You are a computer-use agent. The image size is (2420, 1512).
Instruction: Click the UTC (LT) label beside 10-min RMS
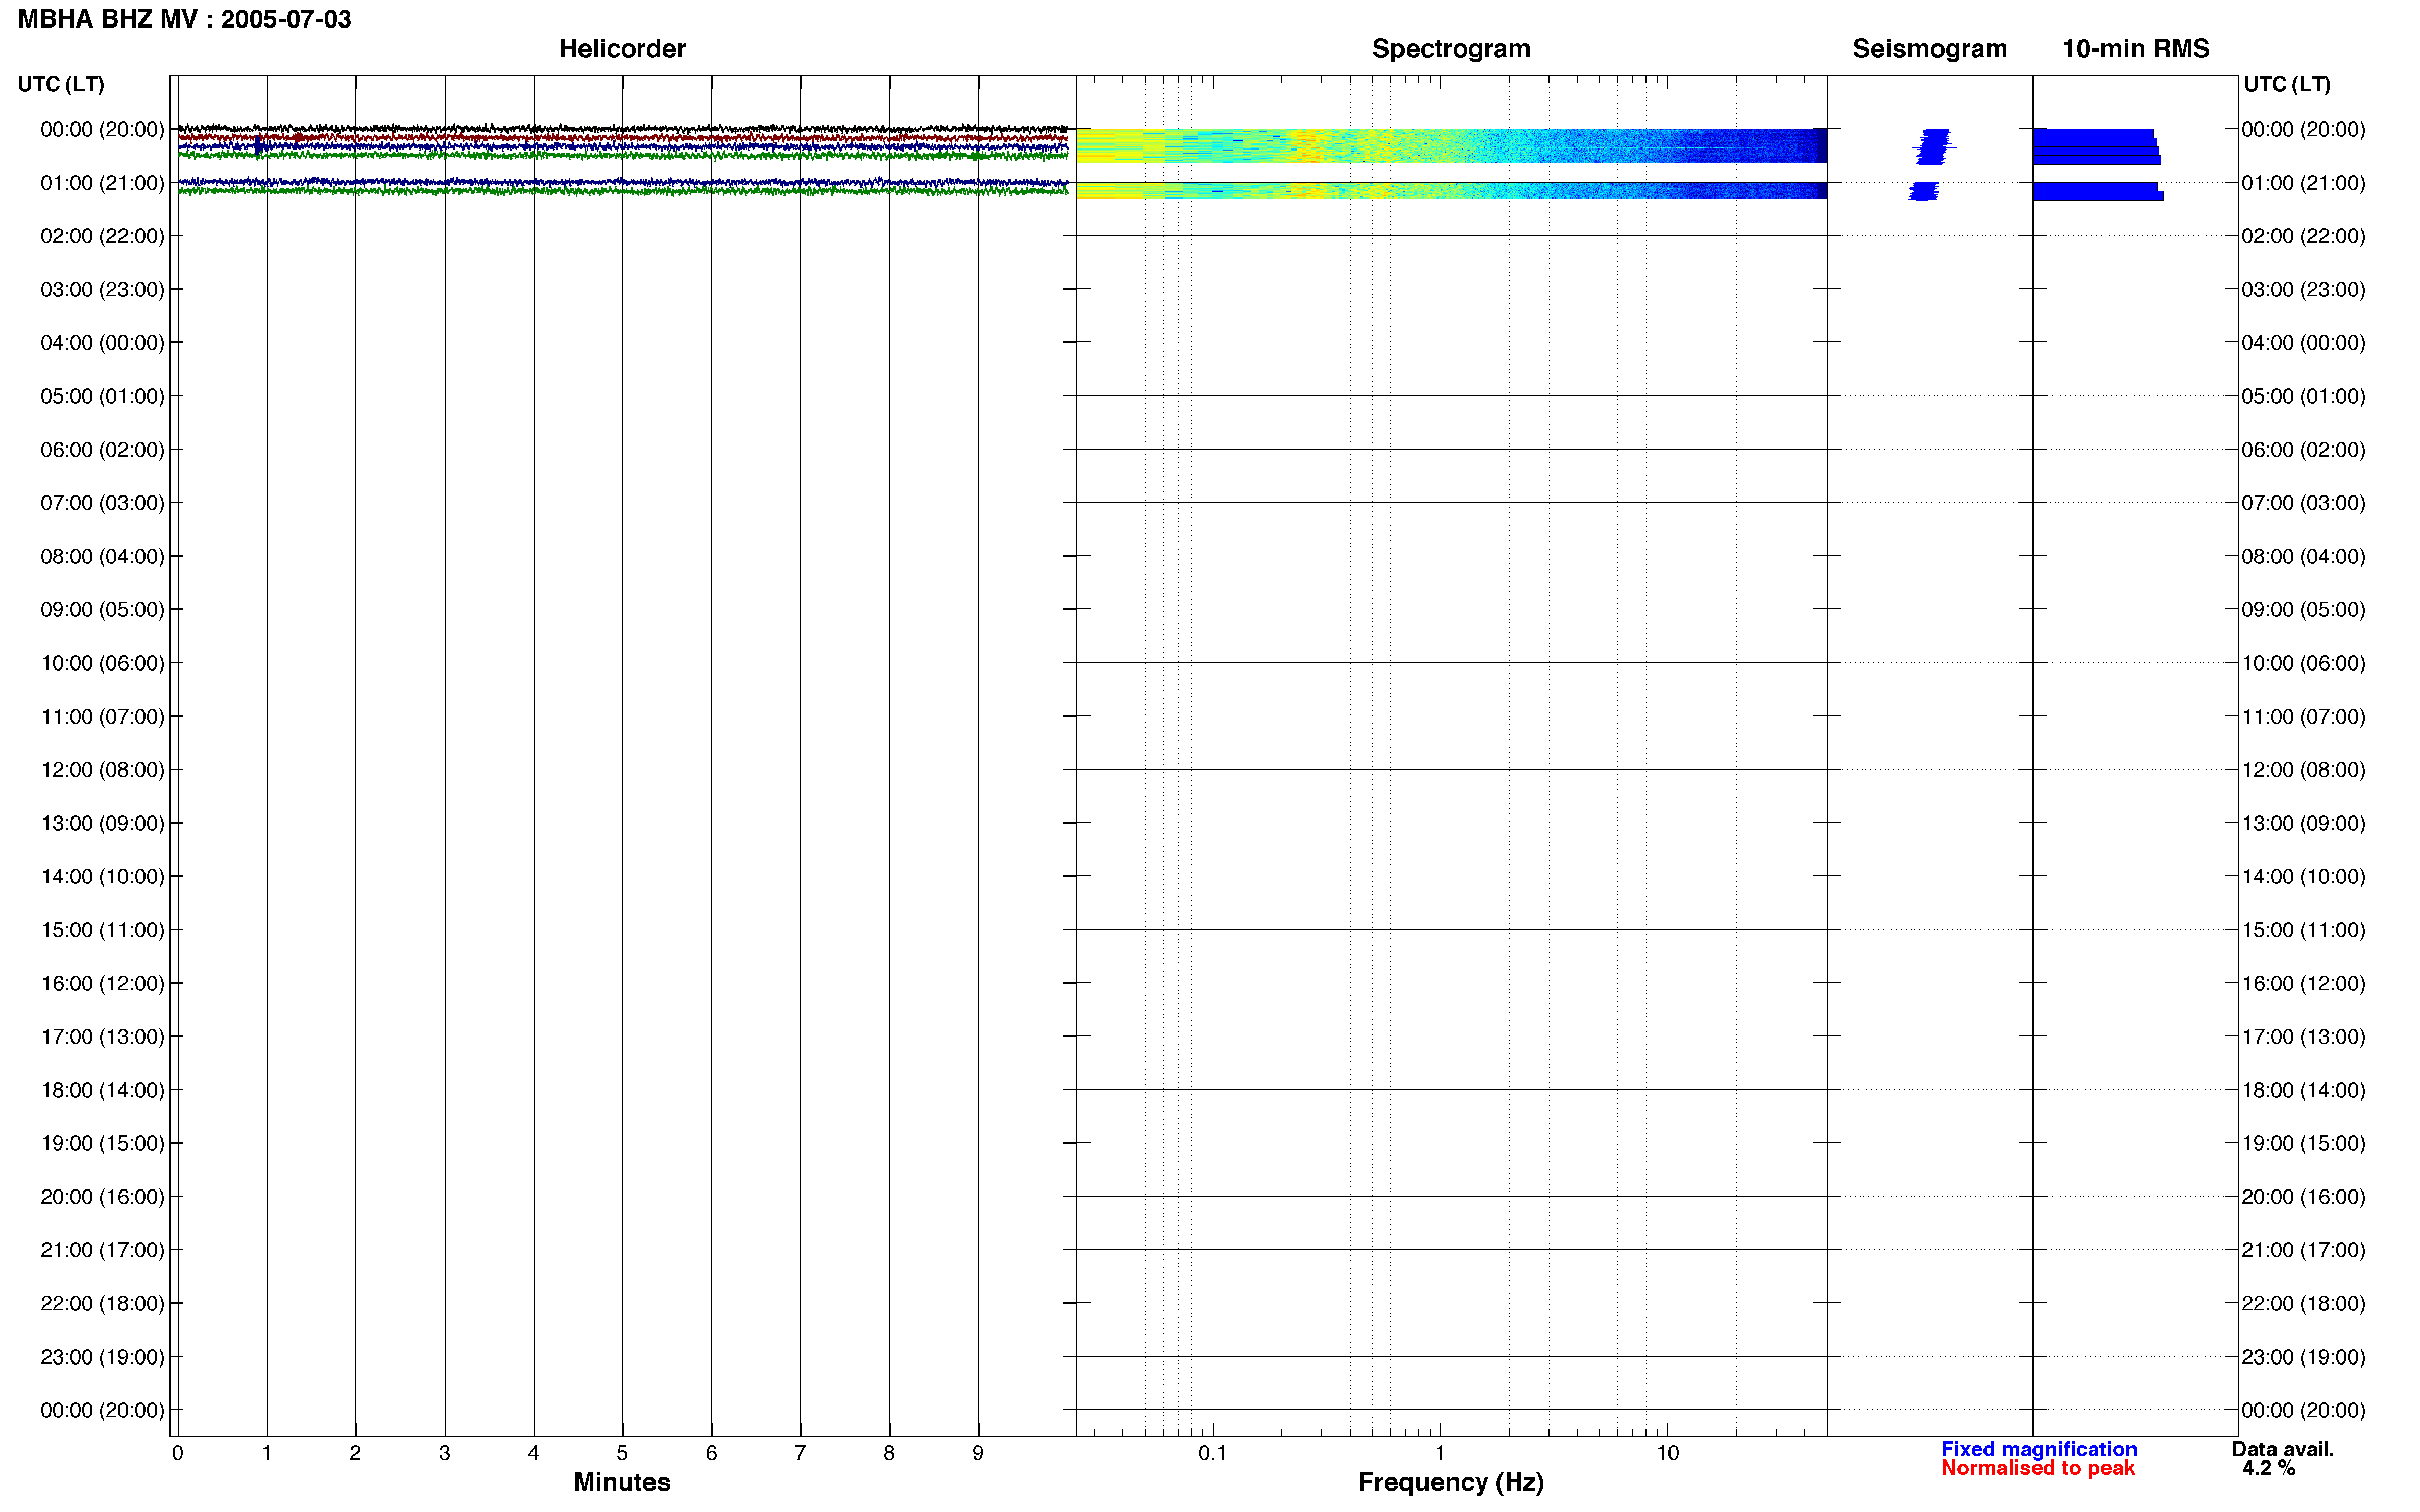click(x=2287, y=84)
